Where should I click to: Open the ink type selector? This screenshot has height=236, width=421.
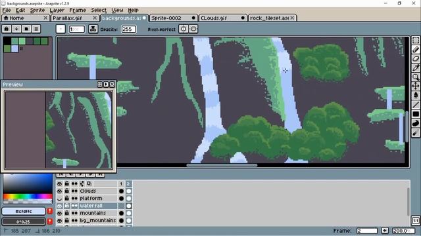93,29
